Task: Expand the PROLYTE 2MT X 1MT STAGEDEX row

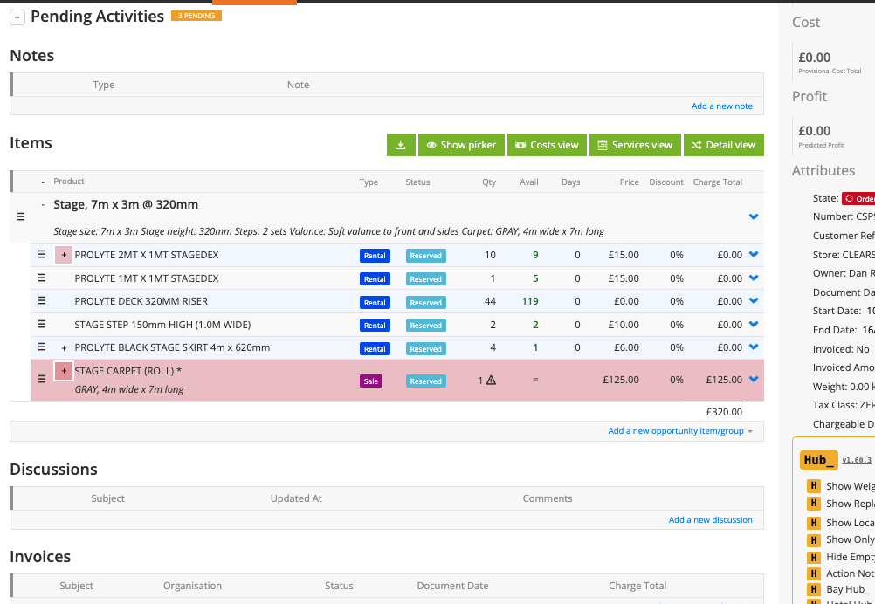Action: [x=64, y=255]
